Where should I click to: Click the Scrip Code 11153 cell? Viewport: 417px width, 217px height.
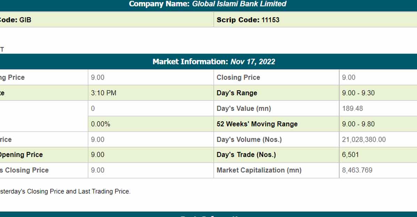pos(248,20)
